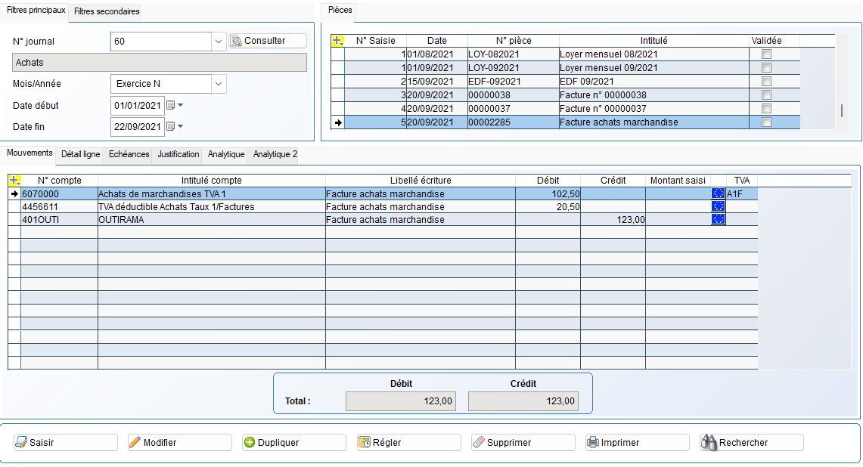This screenshot has height=467, width=863.
Task: Click the Supprimer button
Action: (x=523, y=442)
